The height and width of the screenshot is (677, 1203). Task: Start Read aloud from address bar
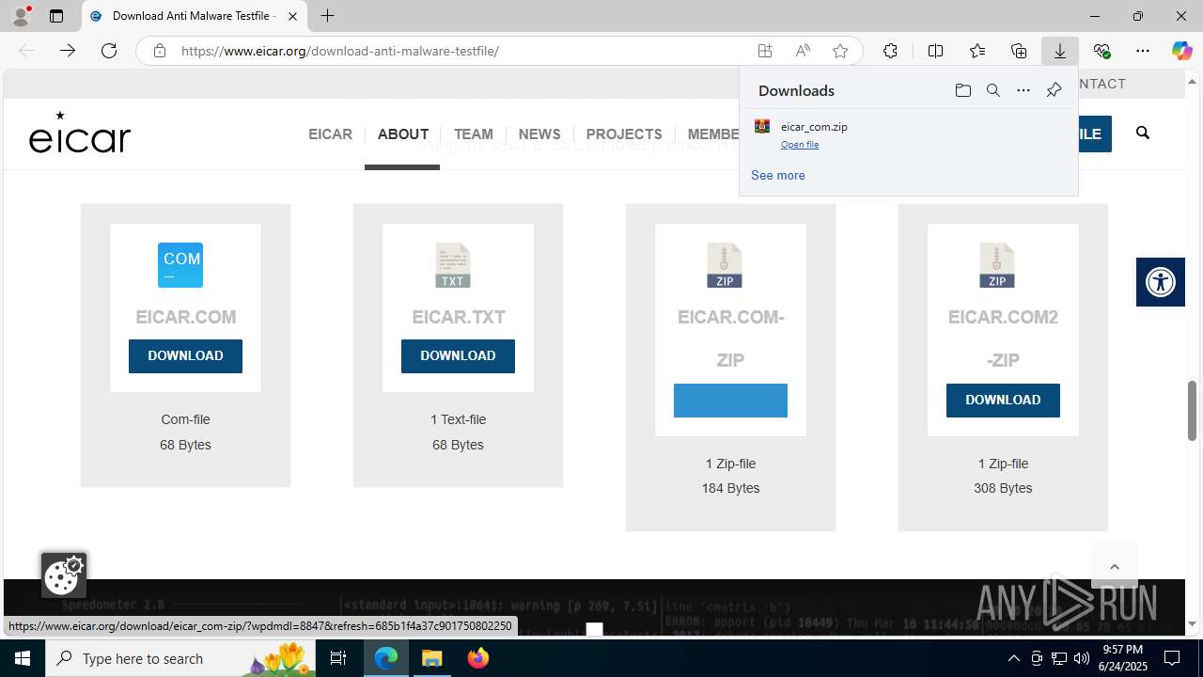click(x=803, y=51)
